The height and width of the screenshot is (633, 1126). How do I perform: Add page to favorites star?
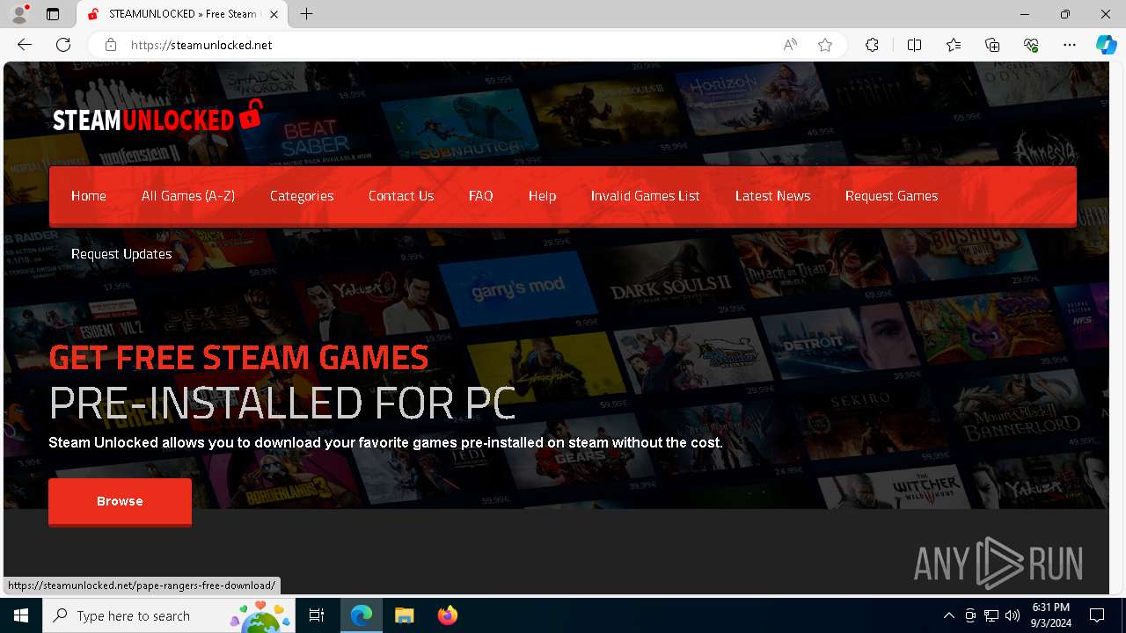click(x=825, y=45)
